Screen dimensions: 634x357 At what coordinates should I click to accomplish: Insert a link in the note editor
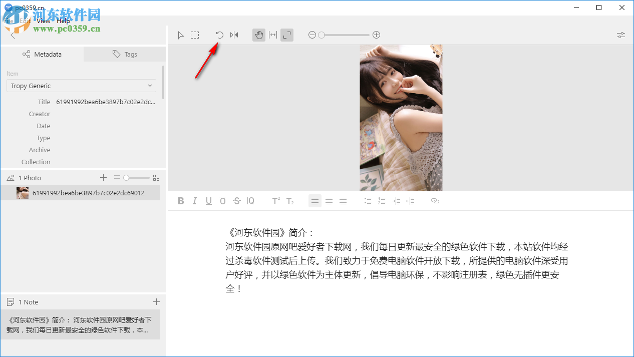pyautogui.click(x=435, y=201)
